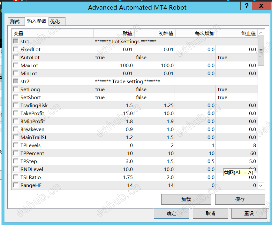
Task: Select TSLRatio start value 2.0
Action: (155, 177)
